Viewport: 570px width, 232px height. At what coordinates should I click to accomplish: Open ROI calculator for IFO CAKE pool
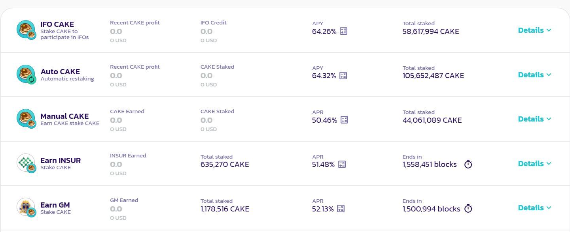[343, 31]
